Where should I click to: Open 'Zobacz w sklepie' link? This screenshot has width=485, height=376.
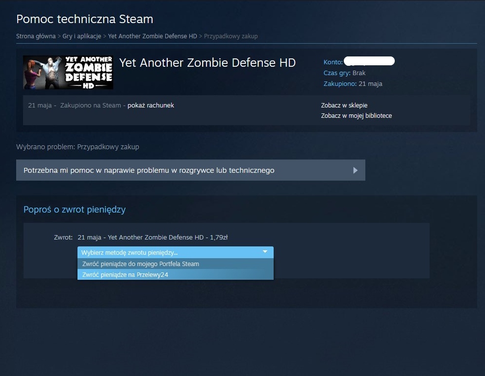[344, 106]
